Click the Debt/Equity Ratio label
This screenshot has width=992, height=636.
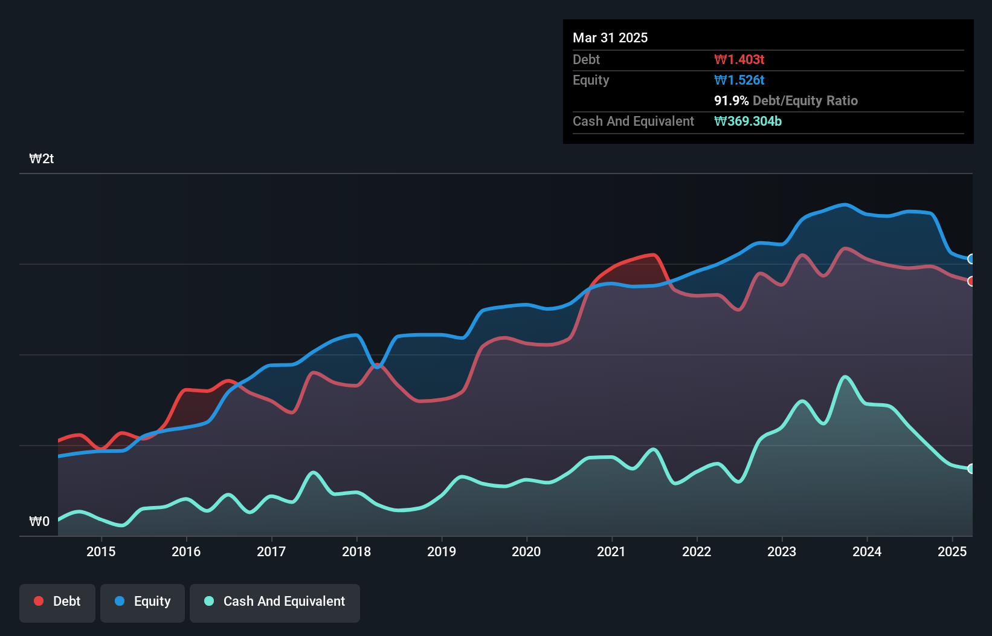(805, 101)
